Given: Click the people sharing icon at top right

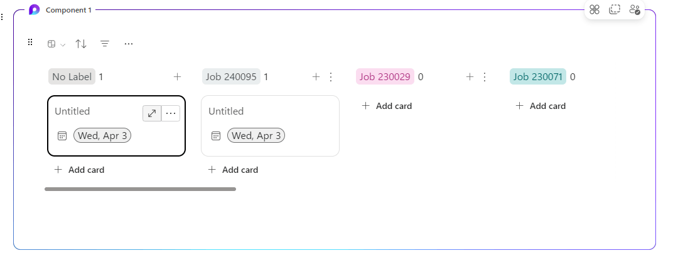Looking at the screenshot, I should point(635,9).
